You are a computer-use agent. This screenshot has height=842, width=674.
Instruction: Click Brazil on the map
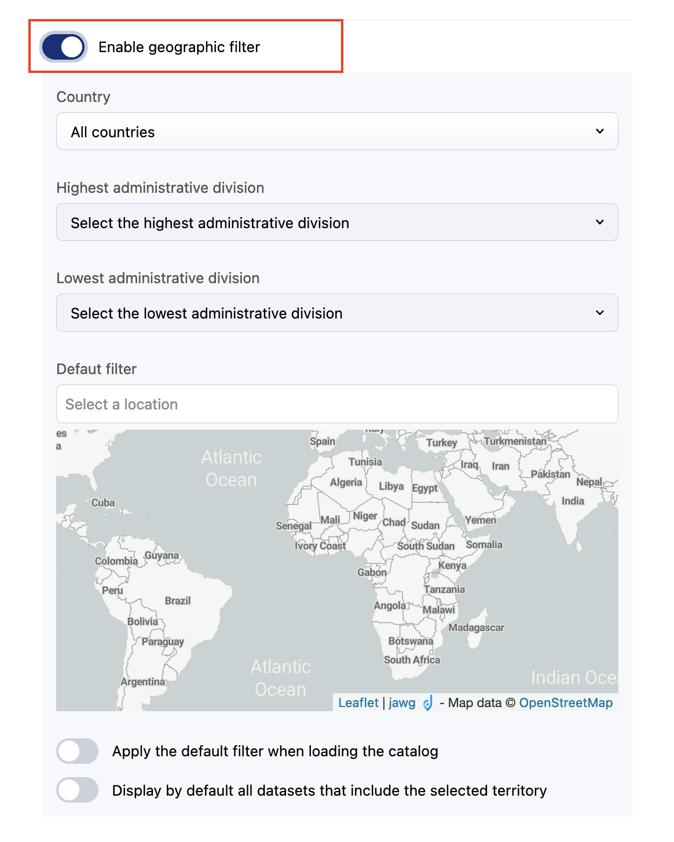(x=178, y=601)
